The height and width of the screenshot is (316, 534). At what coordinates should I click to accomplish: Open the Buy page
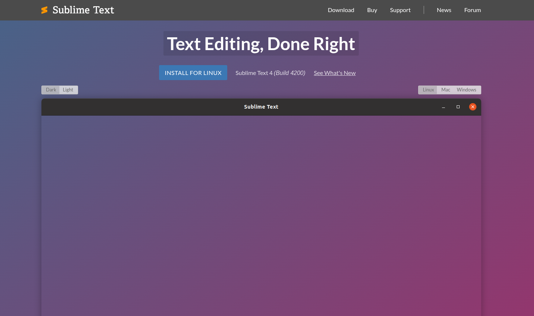click(372, 10)
